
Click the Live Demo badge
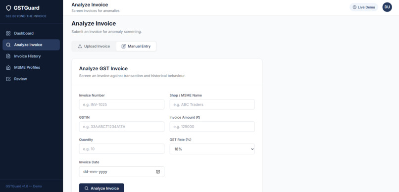[x=364, y=7]
